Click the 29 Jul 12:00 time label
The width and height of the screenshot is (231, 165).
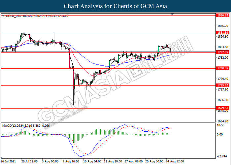[29, 161]
